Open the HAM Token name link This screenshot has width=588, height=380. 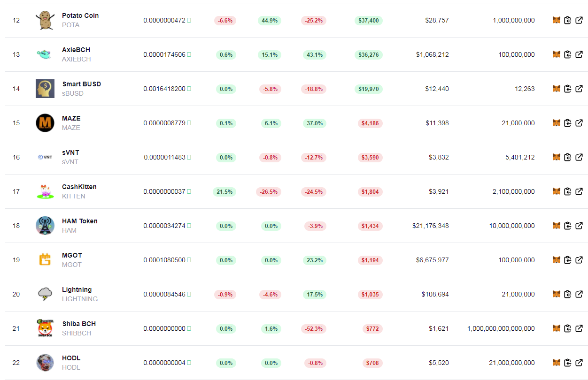(80, 221)
